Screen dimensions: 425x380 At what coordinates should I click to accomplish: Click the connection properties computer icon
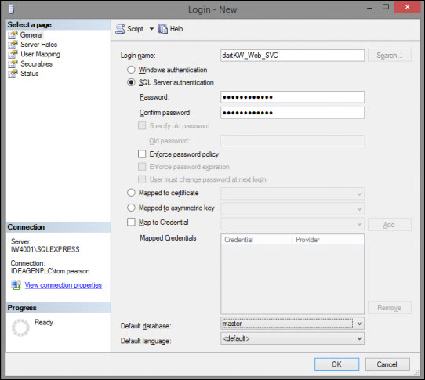pos(16,285)
